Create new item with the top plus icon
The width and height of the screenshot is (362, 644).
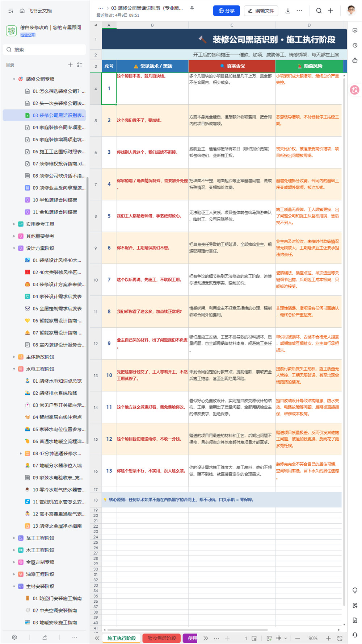pyautogui.click(x=331, y=11)
